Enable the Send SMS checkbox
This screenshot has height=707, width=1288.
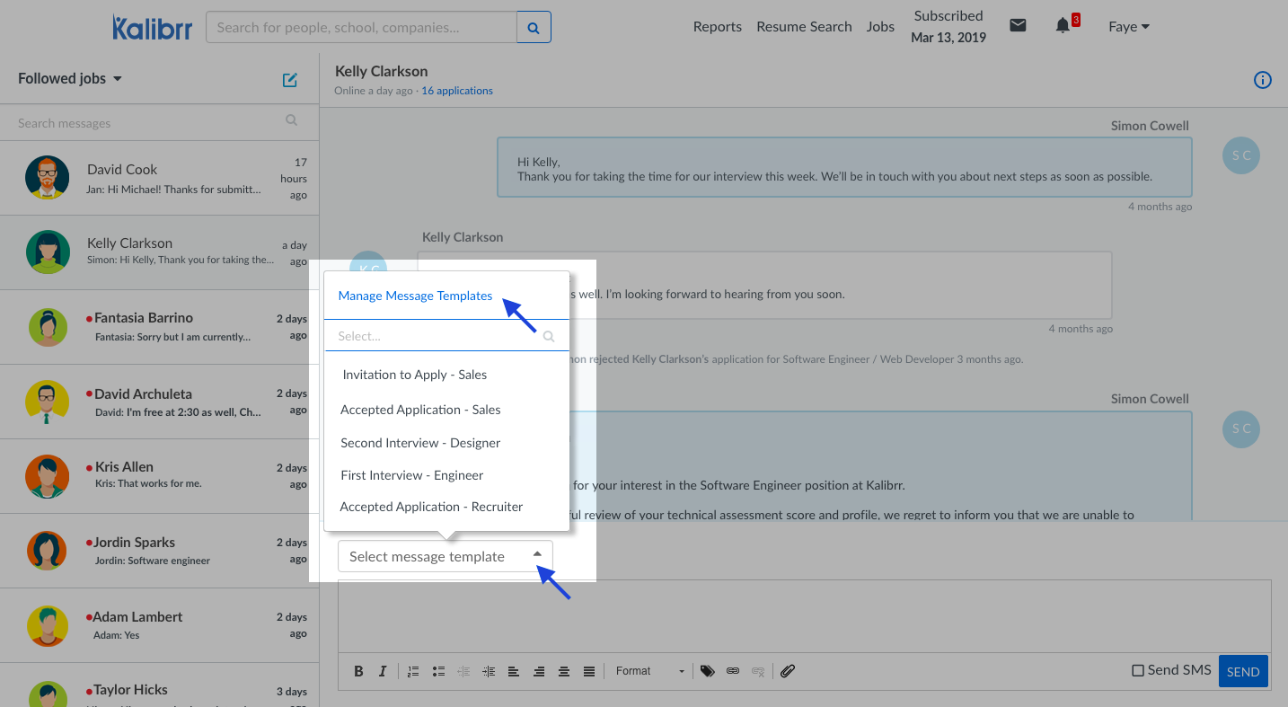(x=1140, y=669)
